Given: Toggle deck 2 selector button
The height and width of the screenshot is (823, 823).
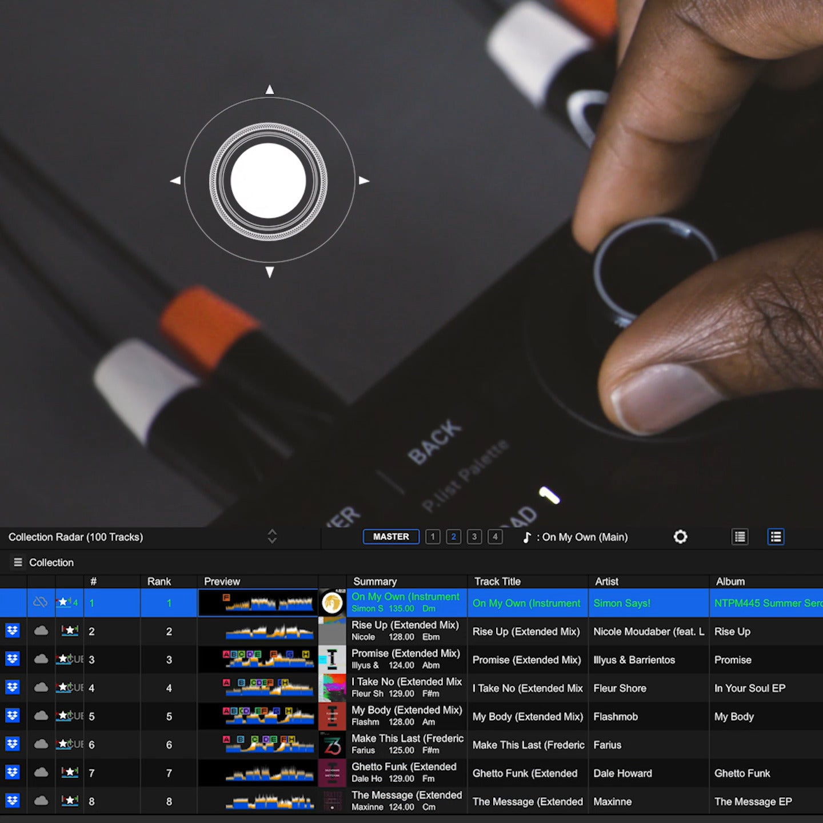Looking at the screenshot, I should pyautogui.click(x=453, y=537).
